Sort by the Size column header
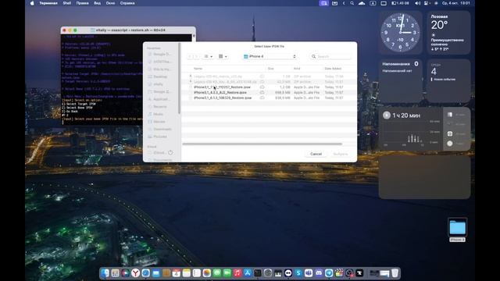This screenshot has height=281, width=500. click(271, 69)
